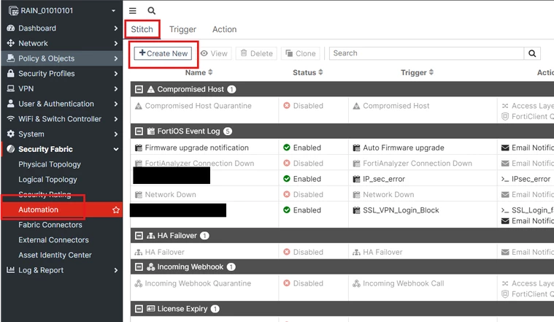Image resolution: width=554 pixels, height=322 pixels.
Task: Click the IPsec_error action entry
Action: (x=531, y=179)
